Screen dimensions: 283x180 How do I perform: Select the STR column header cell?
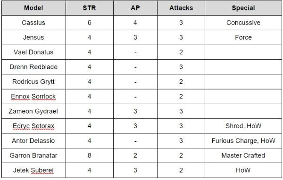(90, 8)
